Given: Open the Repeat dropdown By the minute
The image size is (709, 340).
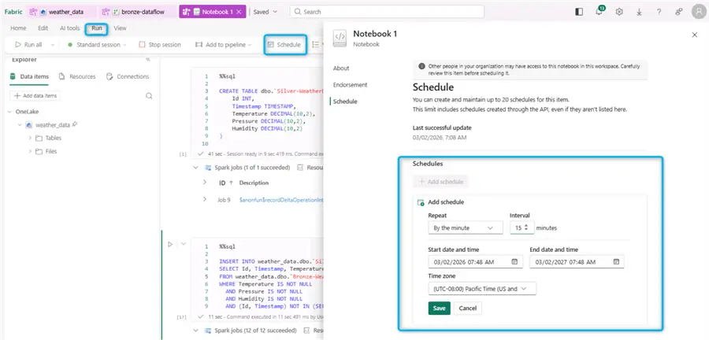Looking at the screenshot, I should [x=466, y=228].
